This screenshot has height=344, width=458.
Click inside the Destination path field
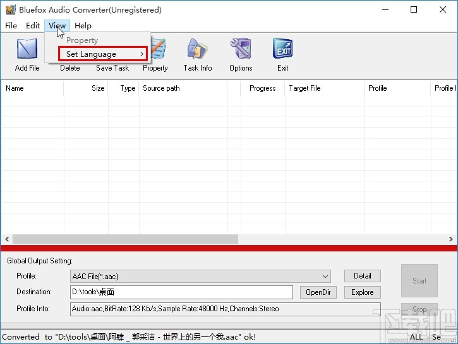[181, 292]
